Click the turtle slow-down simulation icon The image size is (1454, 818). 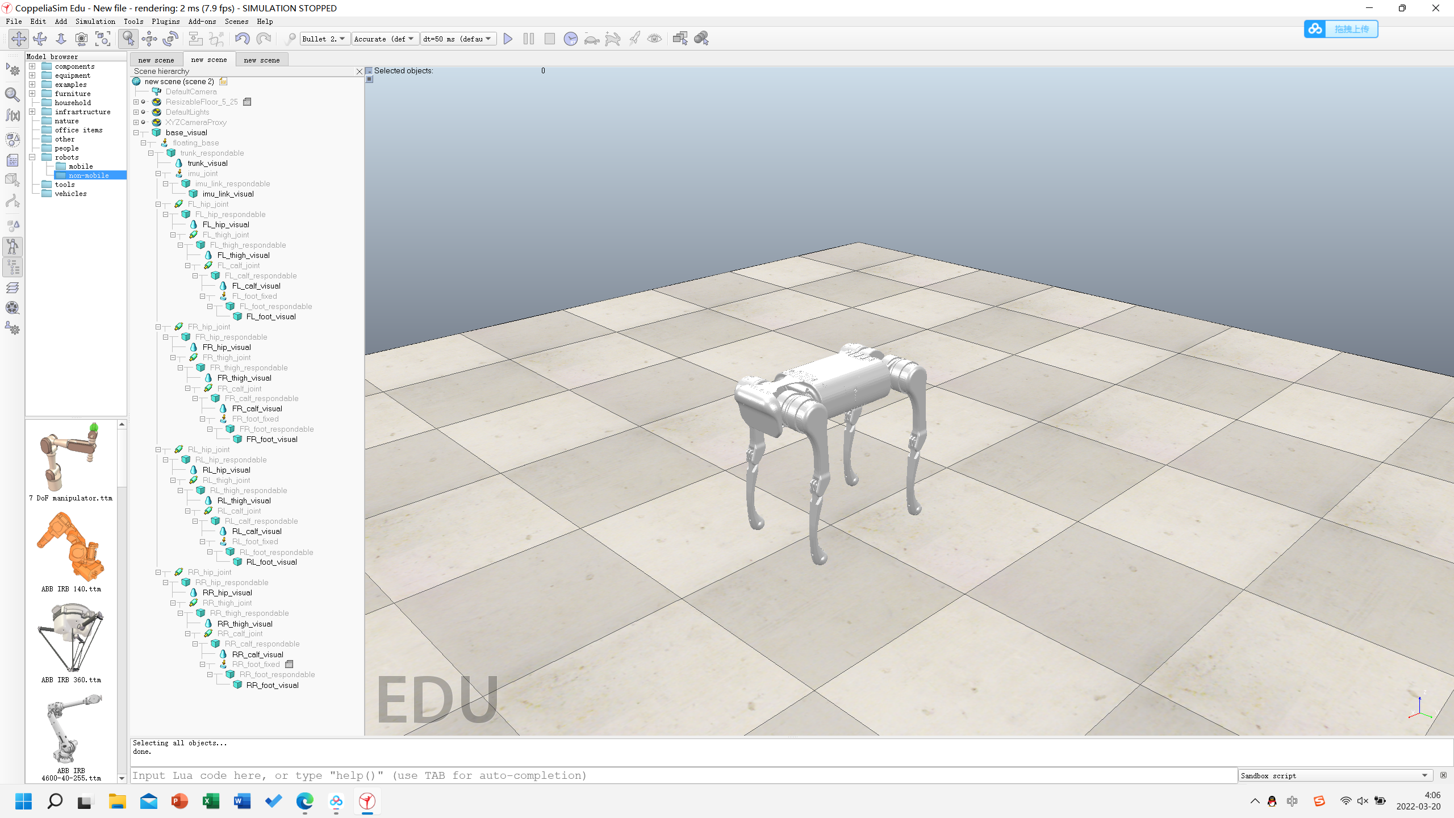click(591, 39)
